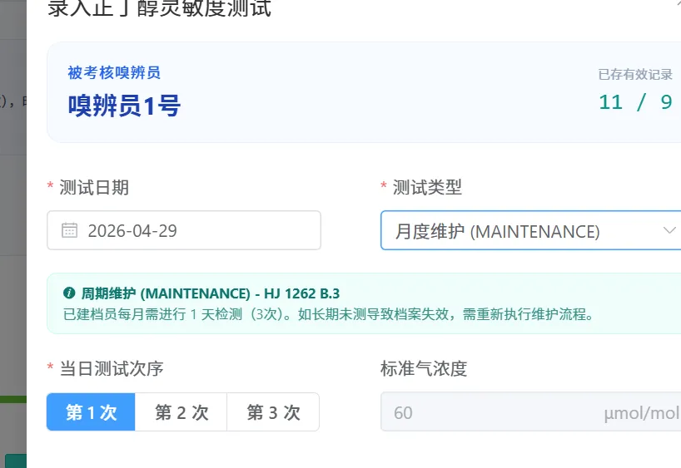This screenshot has height=468, width=681.
Task: Click the calendar icon in the test date field
Action: pos(69,230)
